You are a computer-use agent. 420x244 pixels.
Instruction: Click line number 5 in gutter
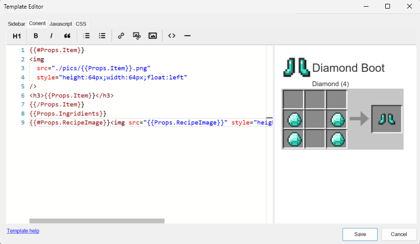point(23,87)
